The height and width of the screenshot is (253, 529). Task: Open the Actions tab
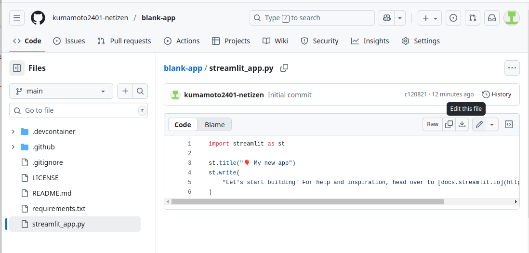(182, 41)
